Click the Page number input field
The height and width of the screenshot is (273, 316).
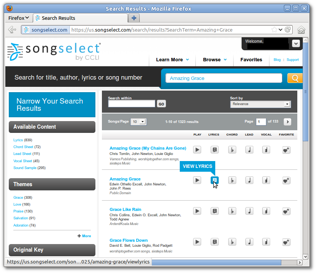[261, 121]
